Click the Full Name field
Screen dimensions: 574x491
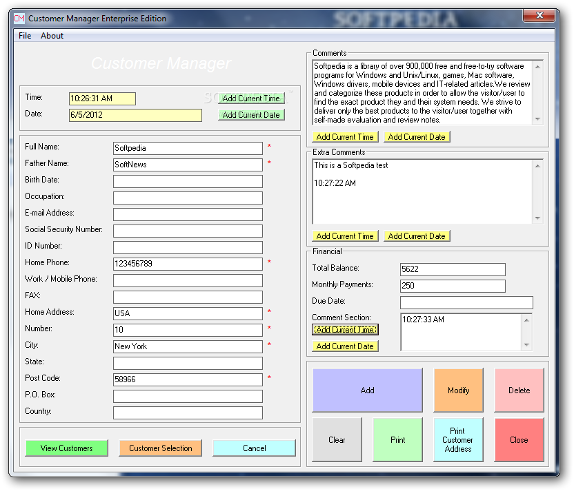click(x=188, y=148)
